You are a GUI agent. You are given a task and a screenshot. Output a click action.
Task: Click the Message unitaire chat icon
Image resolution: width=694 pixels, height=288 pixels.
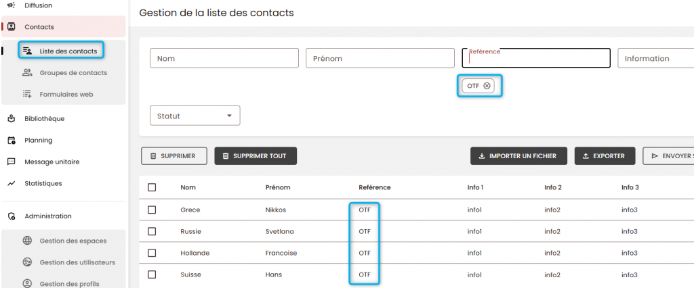pos(12,162)
